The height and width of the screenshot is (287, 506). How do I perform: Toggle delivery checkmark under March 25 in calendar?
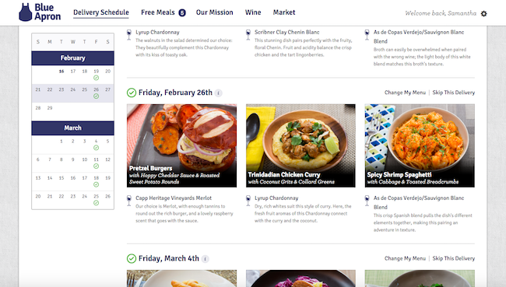tap(97, 203)
